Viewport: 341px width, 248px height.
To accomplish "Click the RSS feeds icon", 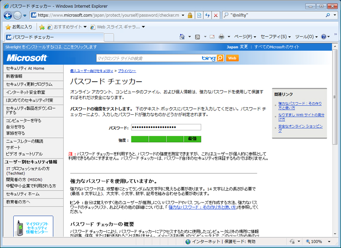I will 197,37.
